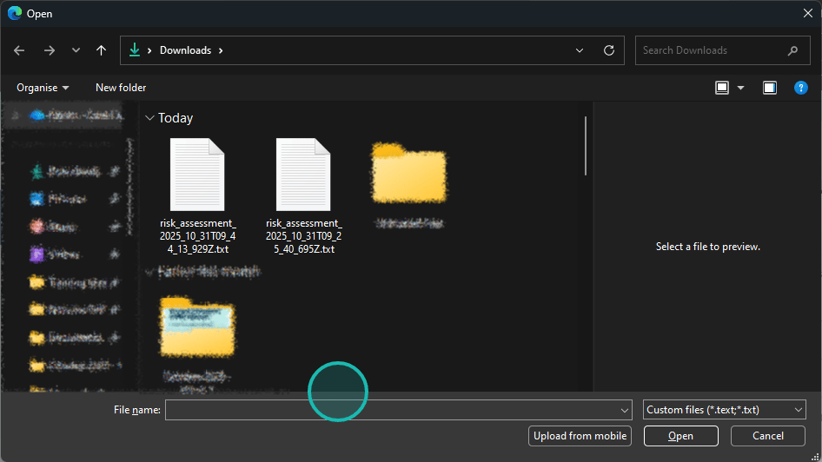Toggle the preview pane button
The height and width of the screenshot is (462, 822).
tap(769, 88)
